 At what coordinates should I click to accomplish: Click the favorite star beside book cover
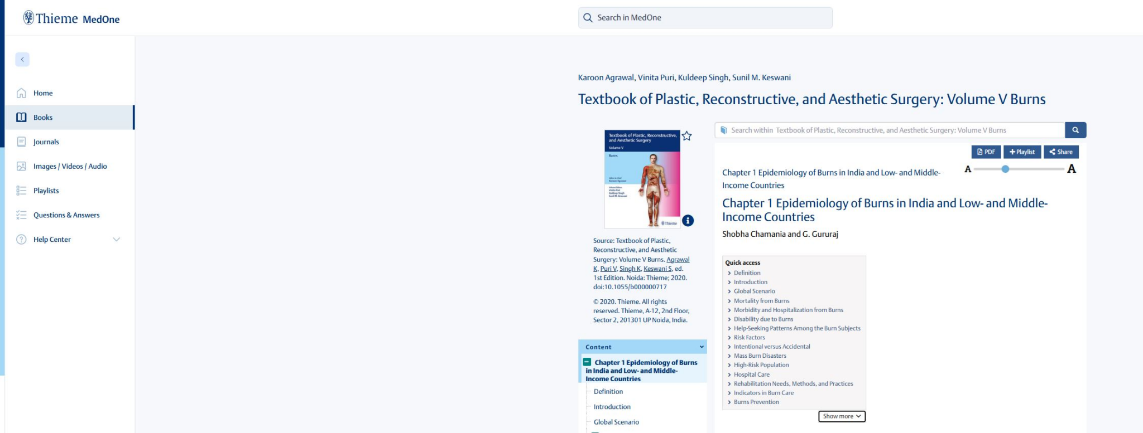(x=687, y=136)
